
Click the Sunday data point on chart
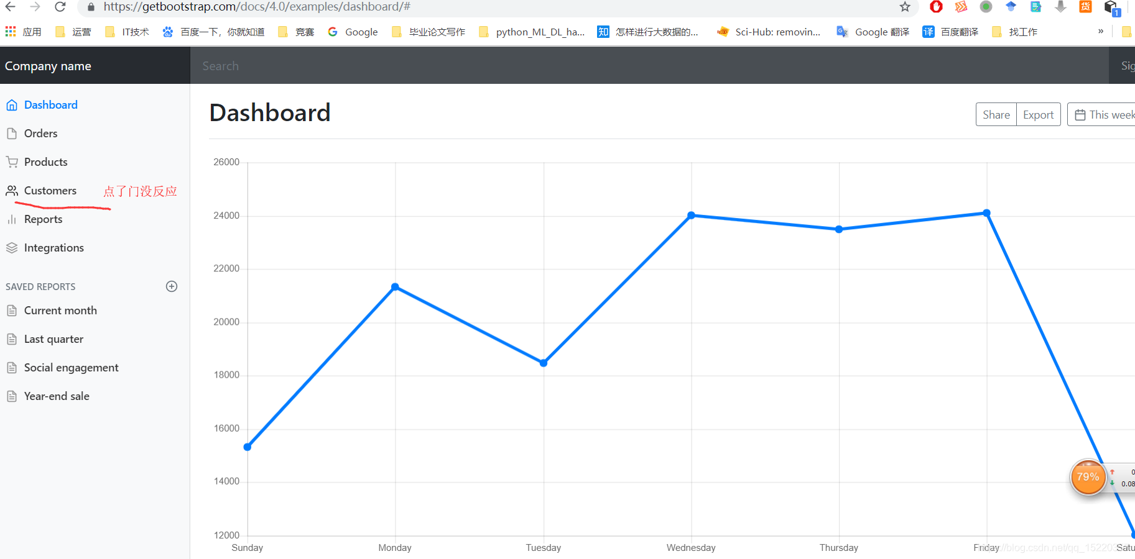tap(248, 447)
